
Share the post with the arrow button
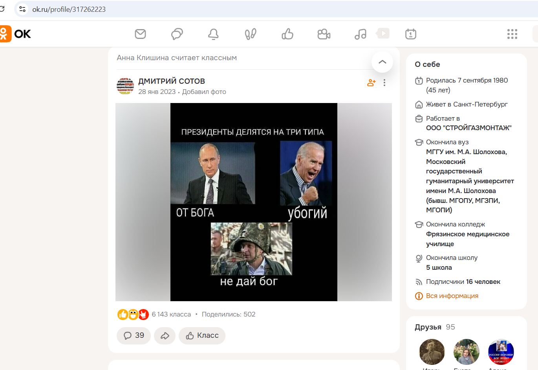[165, 335]
